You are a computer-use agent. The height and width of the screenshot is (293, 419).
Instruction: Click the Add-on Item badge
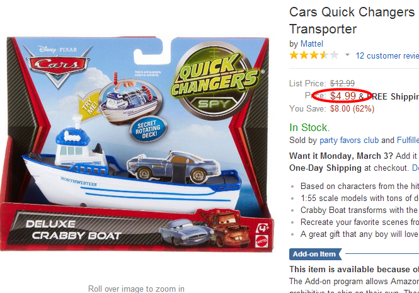pyautogui.click(x=315, y=254)
